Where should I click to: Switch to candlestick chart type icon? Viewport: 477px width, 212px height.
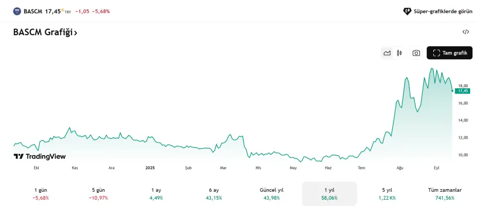click(399, 53)
